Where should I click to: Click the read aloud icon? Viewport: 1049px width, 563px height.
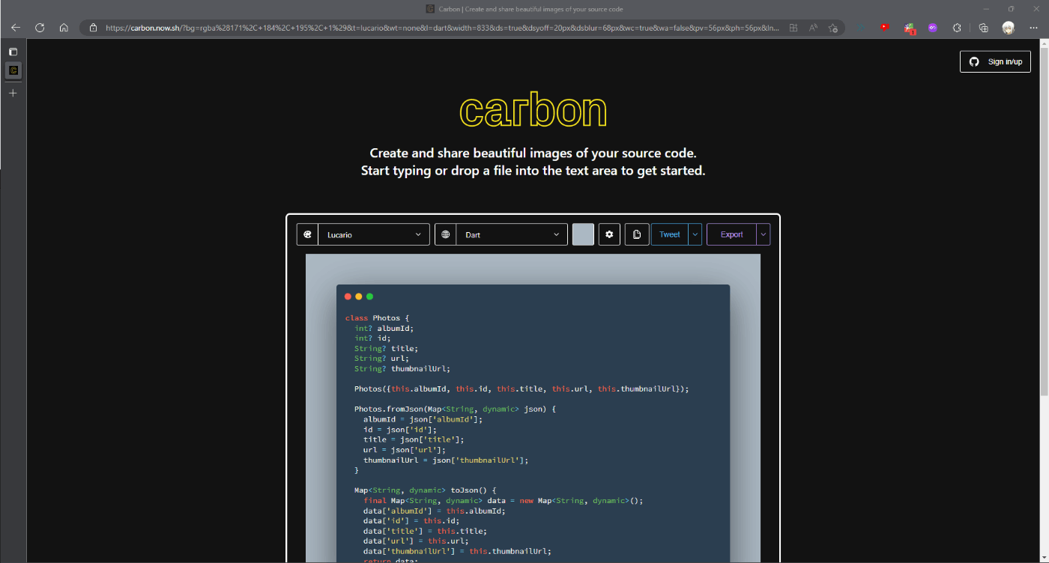tap(814, 28)
